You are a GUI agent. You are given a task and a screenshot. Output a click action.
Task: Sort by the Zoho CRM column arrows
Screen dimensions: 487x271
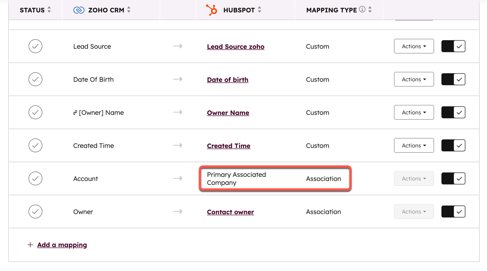tap(129, 10)
